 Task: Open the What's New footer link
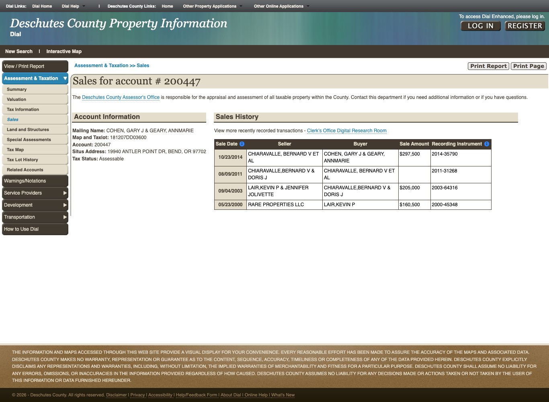(283, 395)
